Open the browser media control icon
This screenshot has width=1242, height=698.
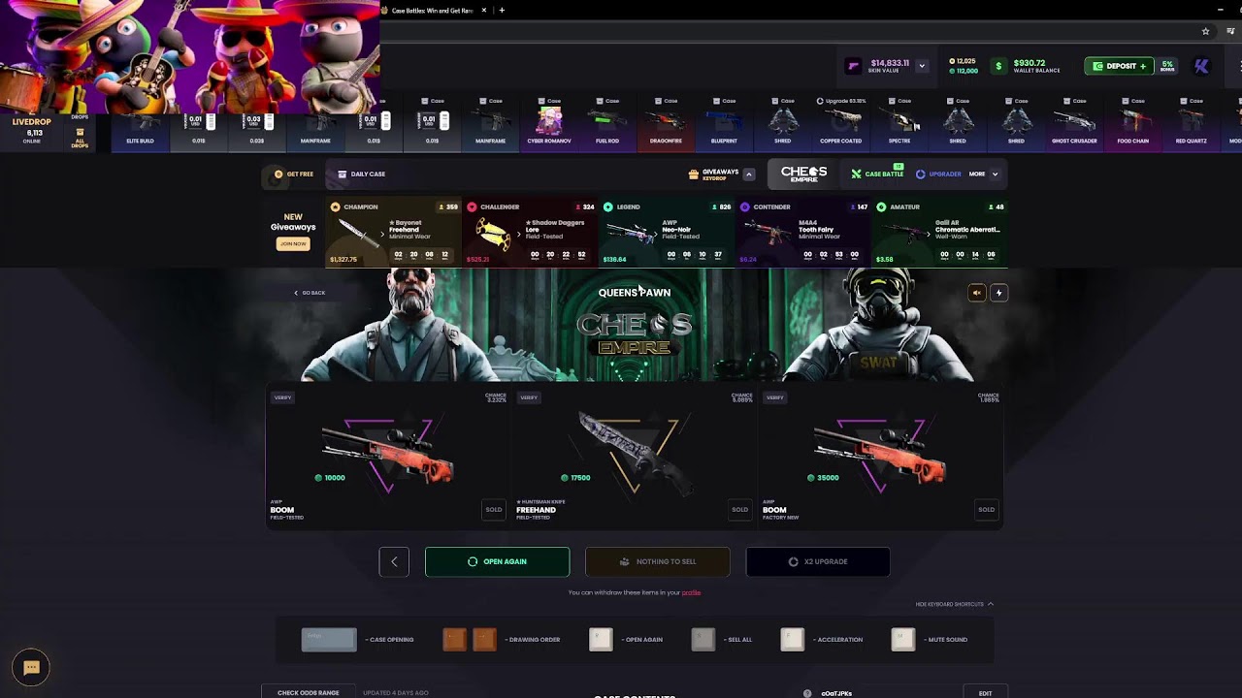[1230, 31]
